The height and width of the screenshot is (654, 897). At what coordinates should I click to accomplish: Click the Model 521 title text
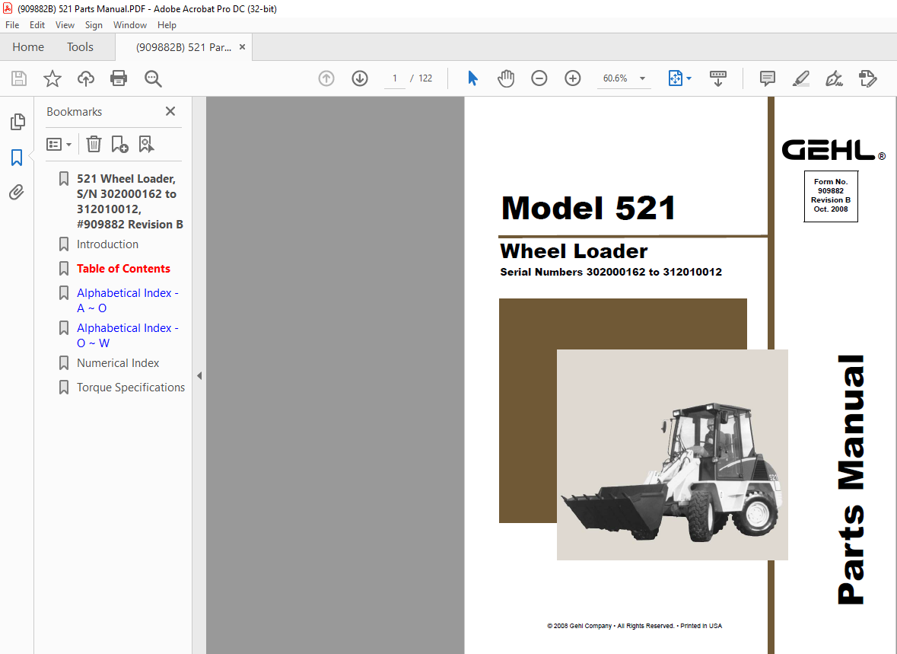[x=588, y=207]
